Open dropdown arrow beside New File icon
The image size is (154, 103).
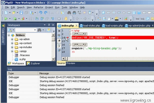click(10, 13)
